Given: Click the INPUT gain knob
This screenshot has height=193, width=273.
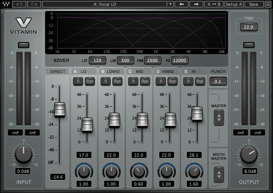Looking at the screenshot, I should point(24,154).
